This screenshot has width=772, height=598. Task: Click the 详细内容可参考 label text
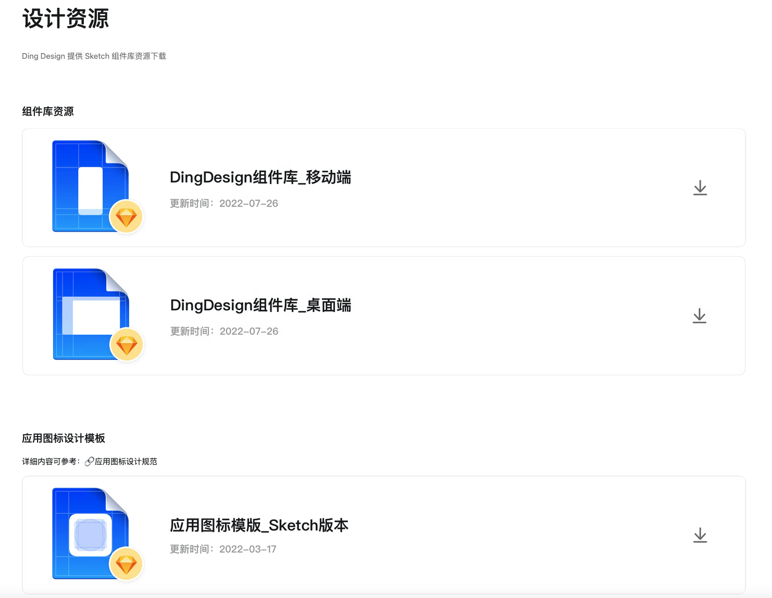click(51, 462)
